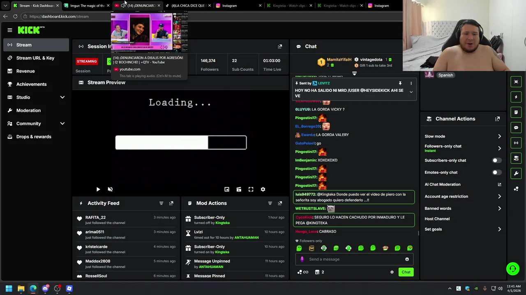Open pinned message three-dot options
Image resolution: width=526 pixels, height=295 pixels.
point(411,83)
